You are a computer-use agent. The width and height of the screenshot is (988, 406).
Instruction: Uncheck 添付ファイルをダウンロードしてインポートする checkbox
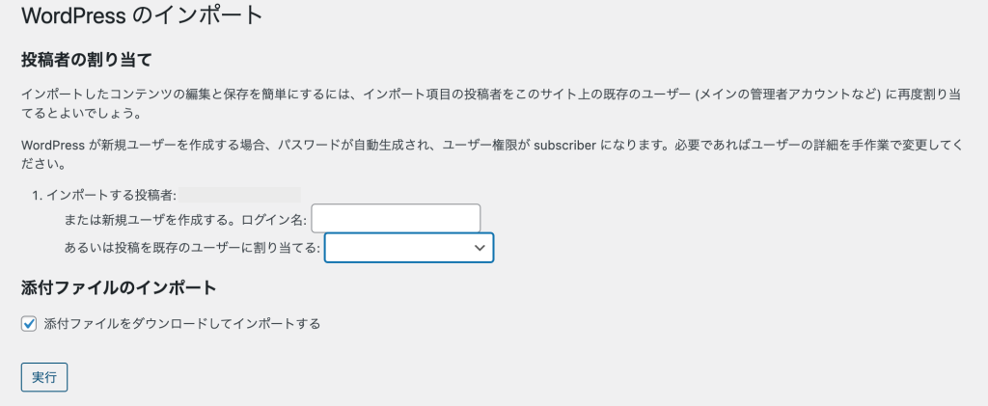coord(28,324)
